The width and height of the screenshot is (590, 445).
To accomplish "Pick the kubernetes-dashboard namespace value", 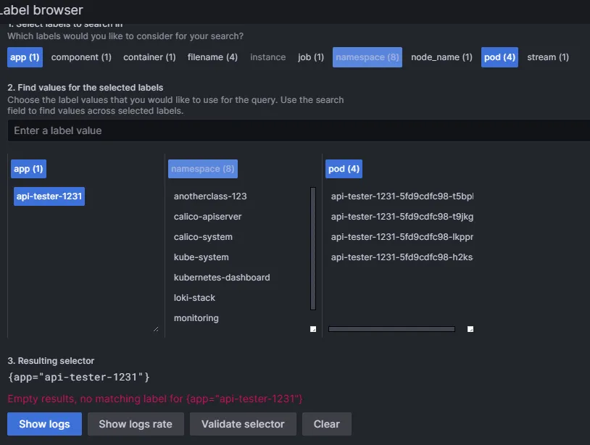I will (x=222, y=278).
